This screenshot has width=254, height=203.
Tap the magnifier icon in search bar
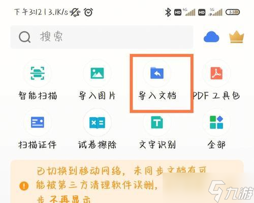point(24,37)
